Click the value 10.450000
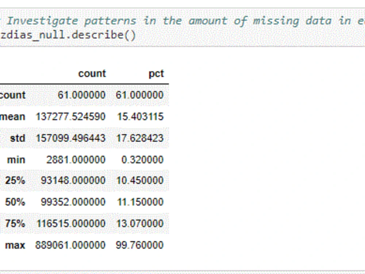 [x=140, y=180]
